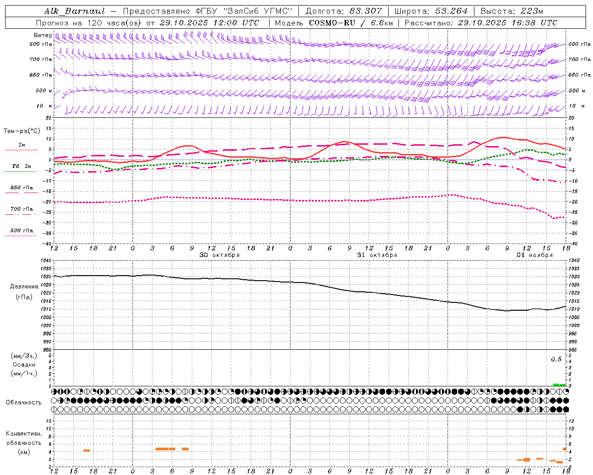Select the 500 м wind level label on left
593x475 pixels.
pos(44,90)
